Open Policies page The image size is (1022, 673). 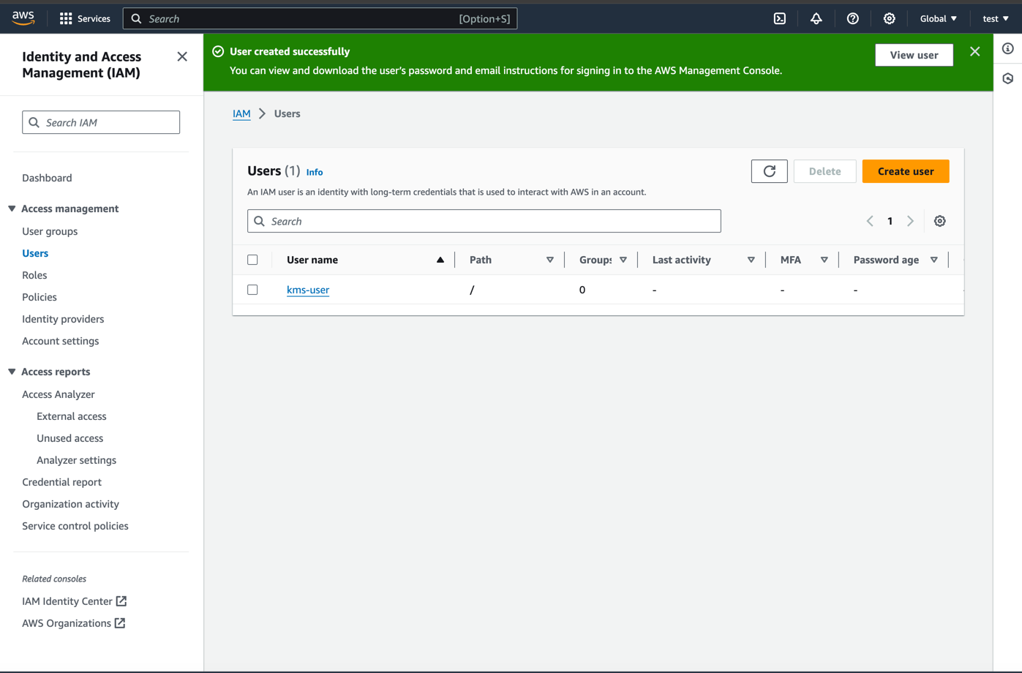click(40, 297)
